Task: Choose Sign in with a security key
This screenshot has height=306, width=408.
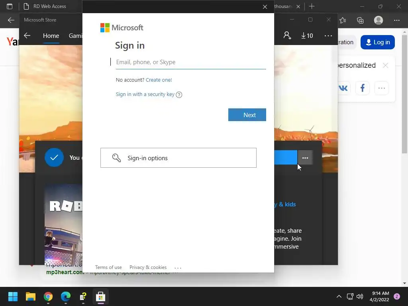Action: [x=145, y=94]
